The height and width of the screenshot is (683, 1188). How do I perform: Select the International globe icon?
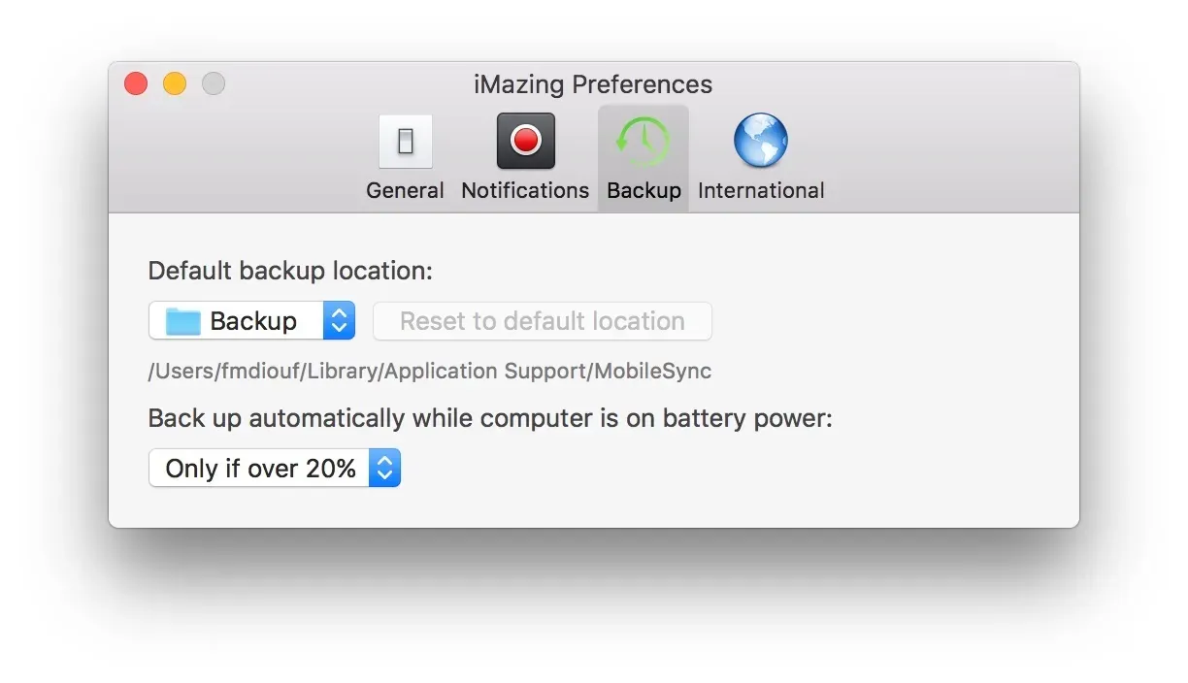(760, 141)
